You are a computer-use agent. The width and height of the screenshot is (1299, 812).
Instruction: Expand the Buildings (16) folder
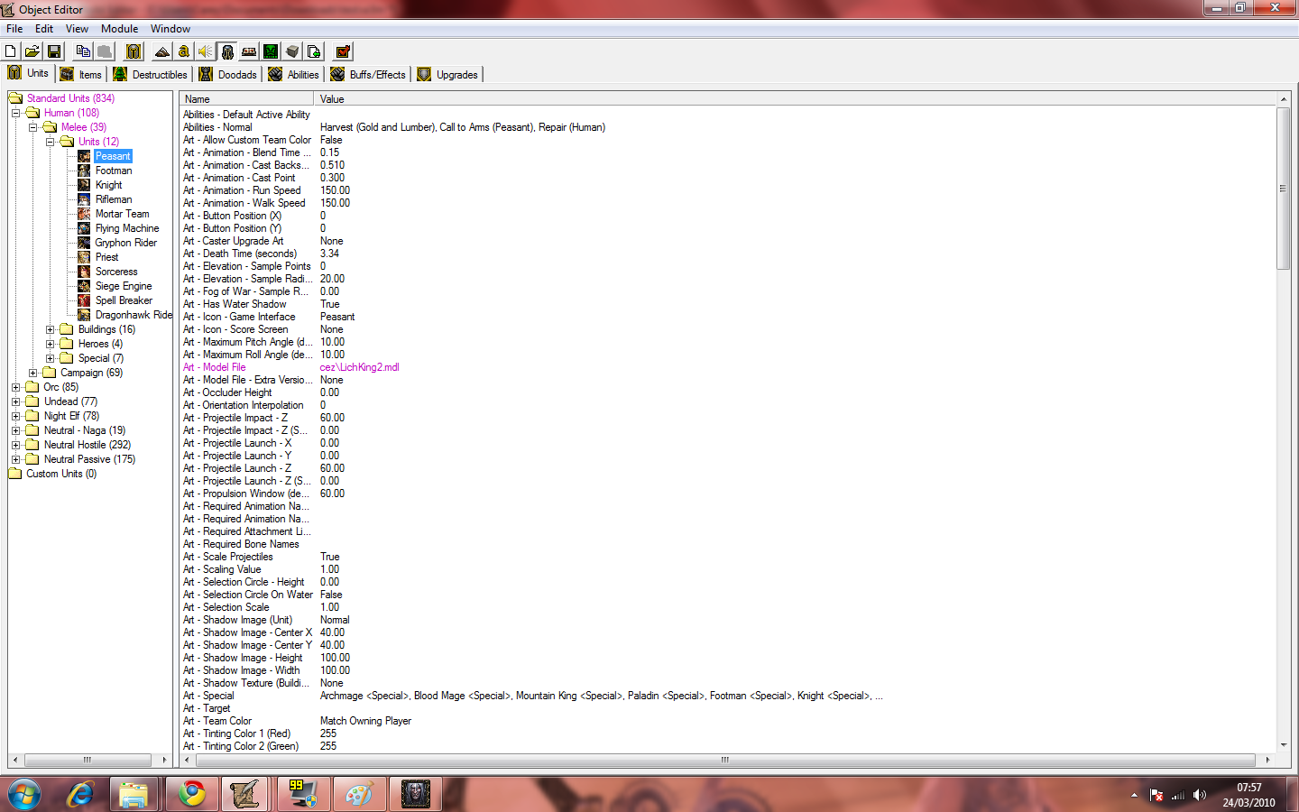click(x=51, y=329)
